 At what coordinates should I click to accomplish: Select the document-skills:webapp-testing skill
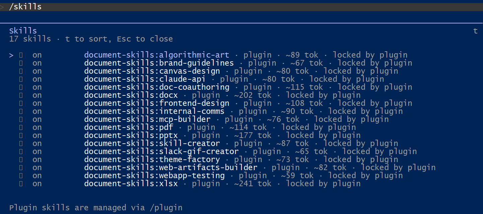(154, 175)
